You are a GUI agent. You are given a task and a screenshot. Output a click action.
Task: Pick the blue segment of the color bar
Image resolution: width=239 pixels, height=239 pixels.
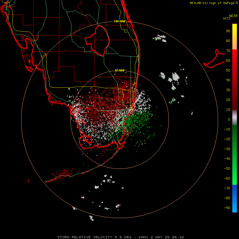[x=234, y=199]
